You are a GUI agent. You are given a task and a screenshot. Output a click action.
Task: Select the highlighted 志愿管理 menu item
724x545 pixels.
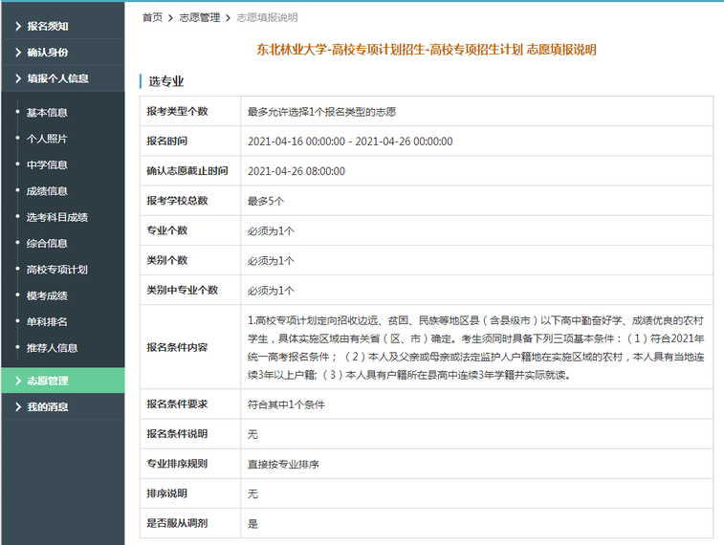63,381
